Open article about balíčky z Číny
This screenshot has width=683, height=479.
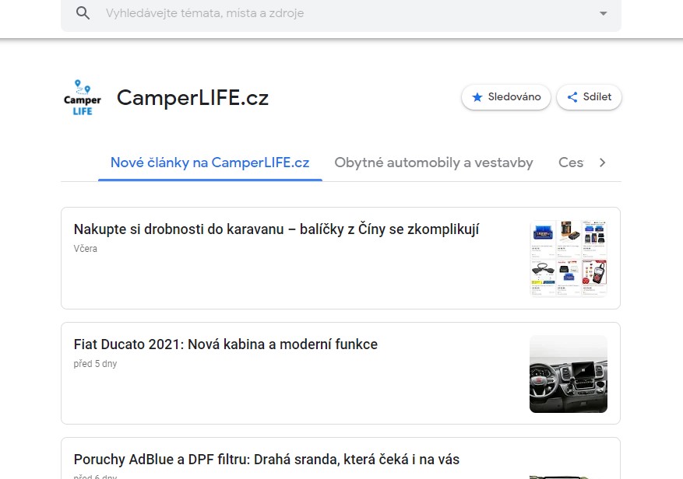coord(276,229)
